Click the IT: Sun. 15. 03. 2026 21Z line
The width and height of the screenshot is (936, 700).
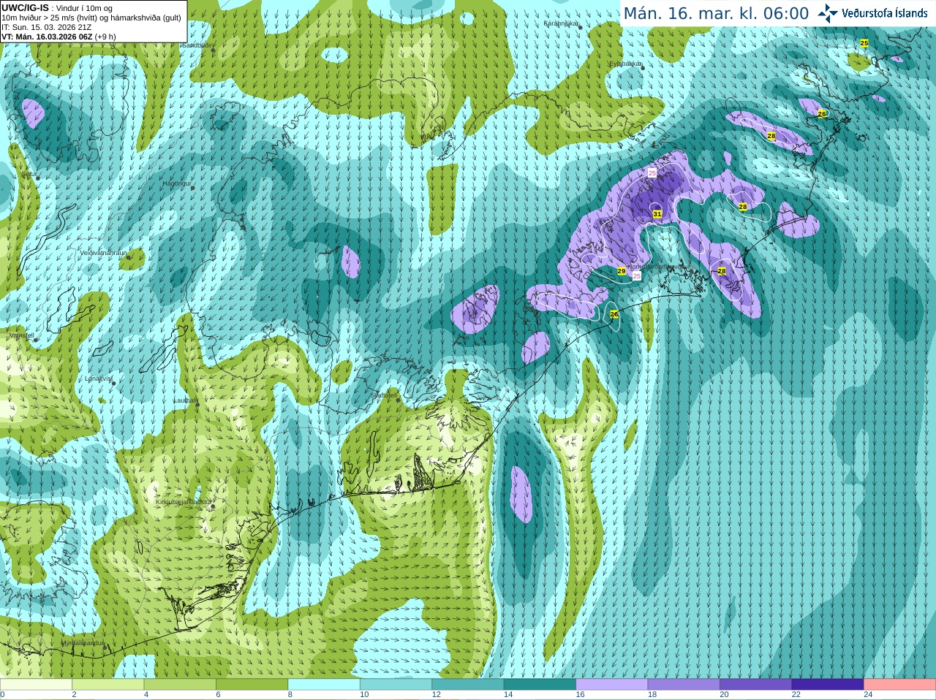(x=47, y=27)
